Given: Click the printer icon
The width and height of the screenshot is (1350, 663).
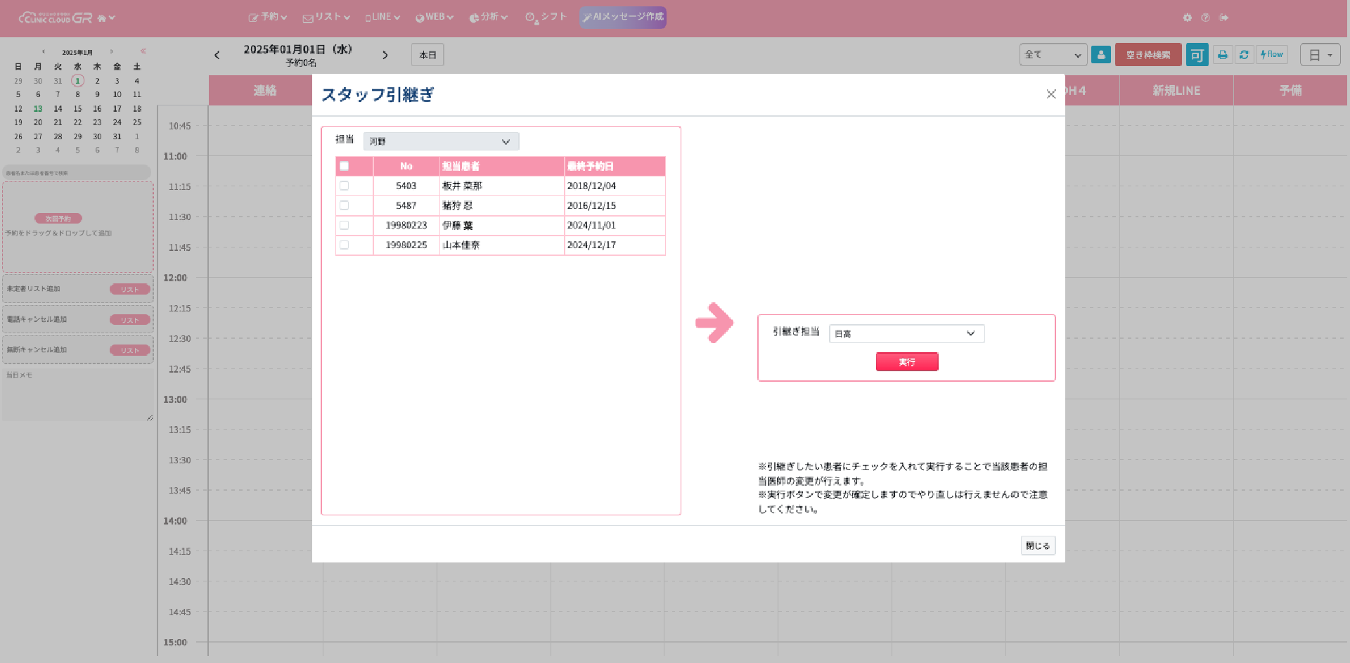Looking at the screenshot, I should [1223, 55].
